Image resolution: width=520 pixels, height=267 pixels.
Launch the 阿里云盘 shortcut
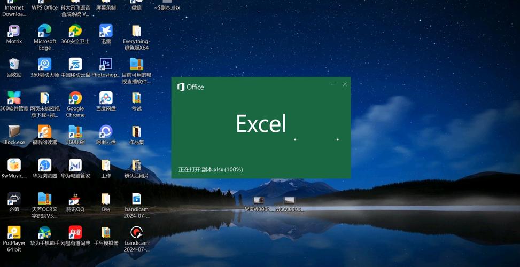pos(106,135)
